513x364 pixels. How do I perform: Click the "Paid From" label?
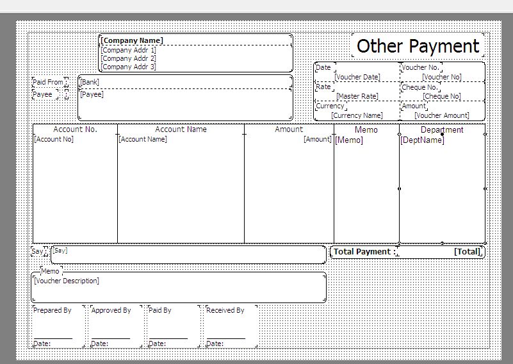(x=48, y=82)
